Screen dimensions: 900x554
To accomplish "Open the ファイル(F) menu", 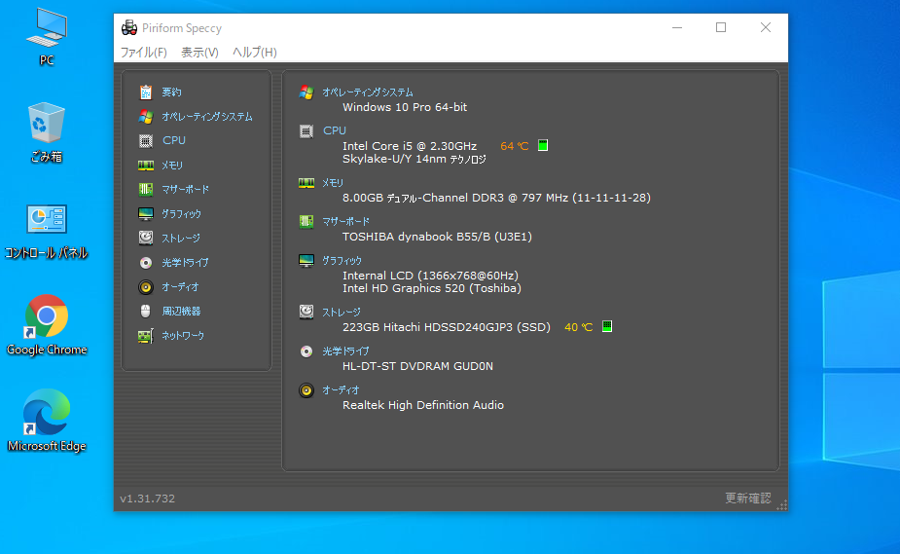I will point(143,53).
